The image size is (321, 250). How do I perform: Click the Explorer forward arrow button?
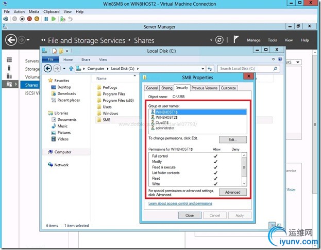click(57, 68)
